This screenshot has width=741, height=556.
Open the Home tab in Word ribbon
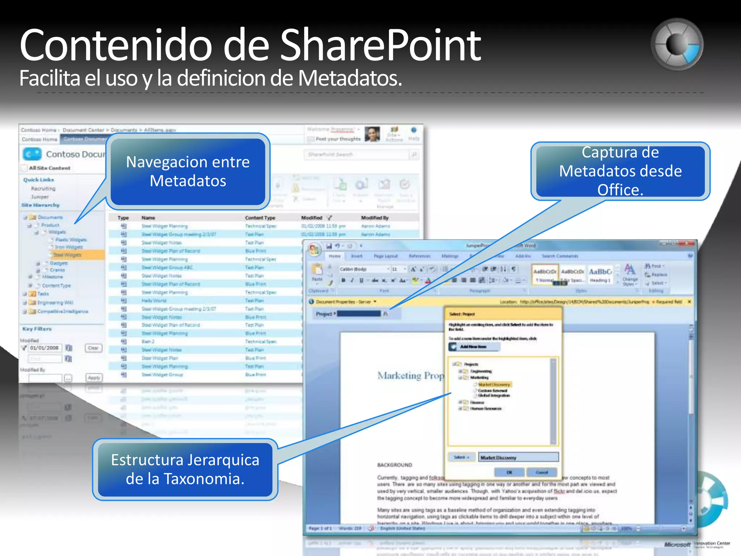335,256
